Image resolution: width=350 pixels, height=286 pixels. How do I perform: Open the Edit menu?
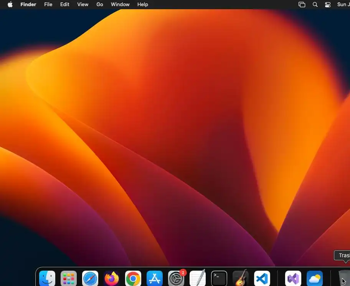click(65, 5)
